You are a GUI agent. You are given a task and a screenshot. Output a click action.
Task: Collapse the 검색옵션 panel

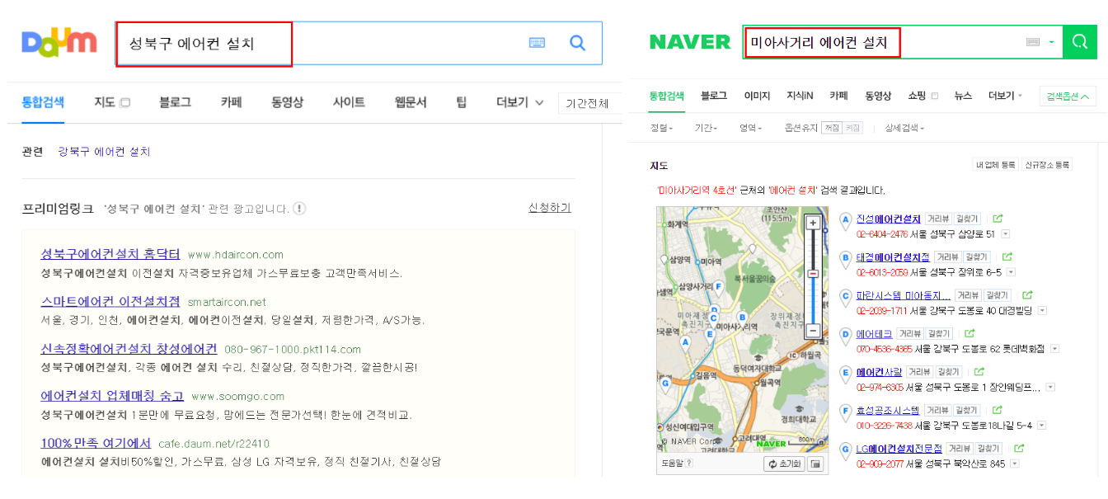[x=1068, y=97]
